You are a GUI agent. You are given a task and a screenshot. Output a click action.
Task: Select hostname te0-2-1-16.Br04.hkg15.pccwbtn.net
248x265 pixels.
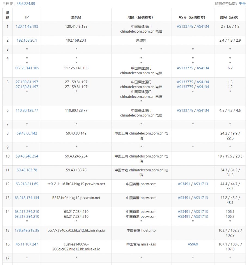click(x=76, y=184)
